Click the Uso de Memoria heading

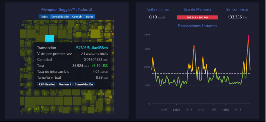tap(197, 10)
